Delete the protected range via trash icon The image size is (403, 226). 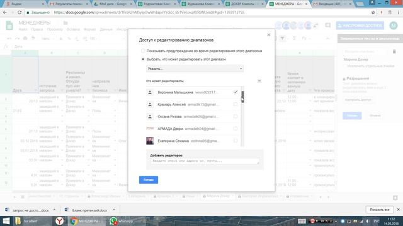point(394,51)
